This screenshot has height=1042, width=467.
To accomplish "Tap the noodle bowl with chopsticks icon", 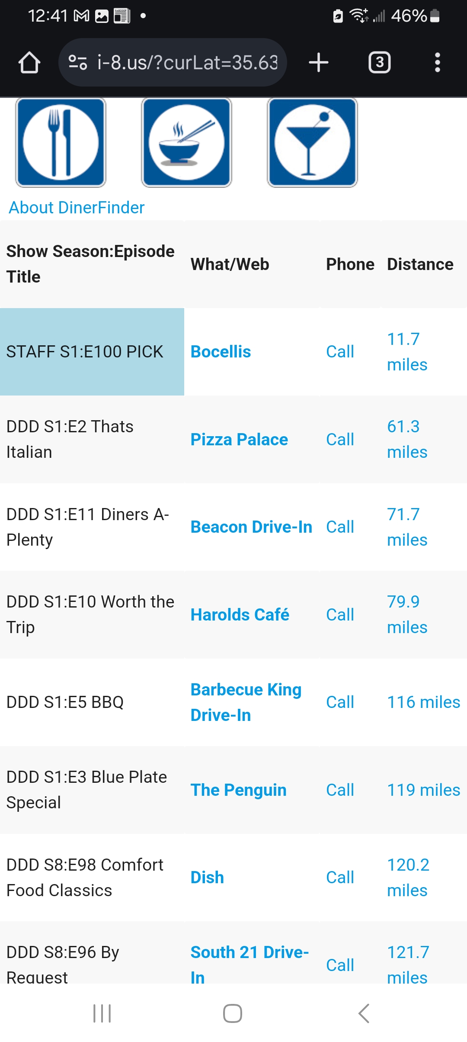I will click(x=186, y=142).
